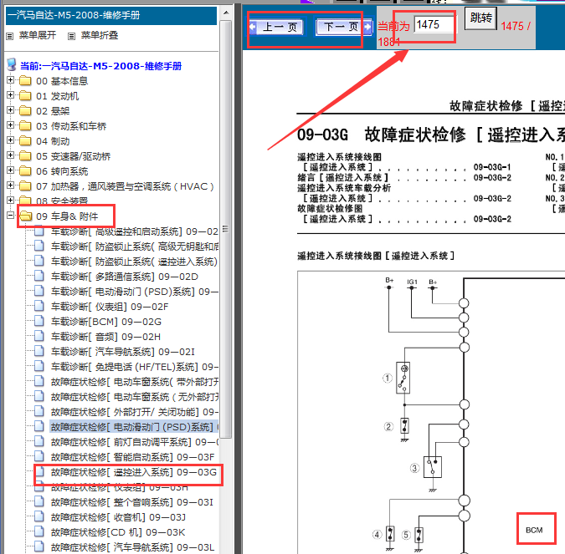Select tree item 01 发动机
The height and width of the screenshot is (554, 565).
(x=57, y=96)
